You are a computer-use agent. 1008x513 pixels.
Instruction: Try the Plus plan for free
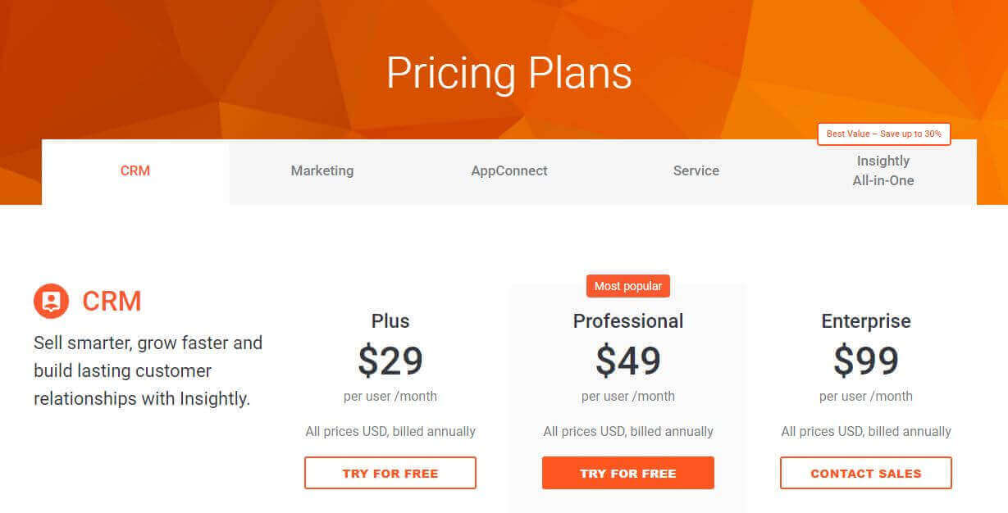390,473
